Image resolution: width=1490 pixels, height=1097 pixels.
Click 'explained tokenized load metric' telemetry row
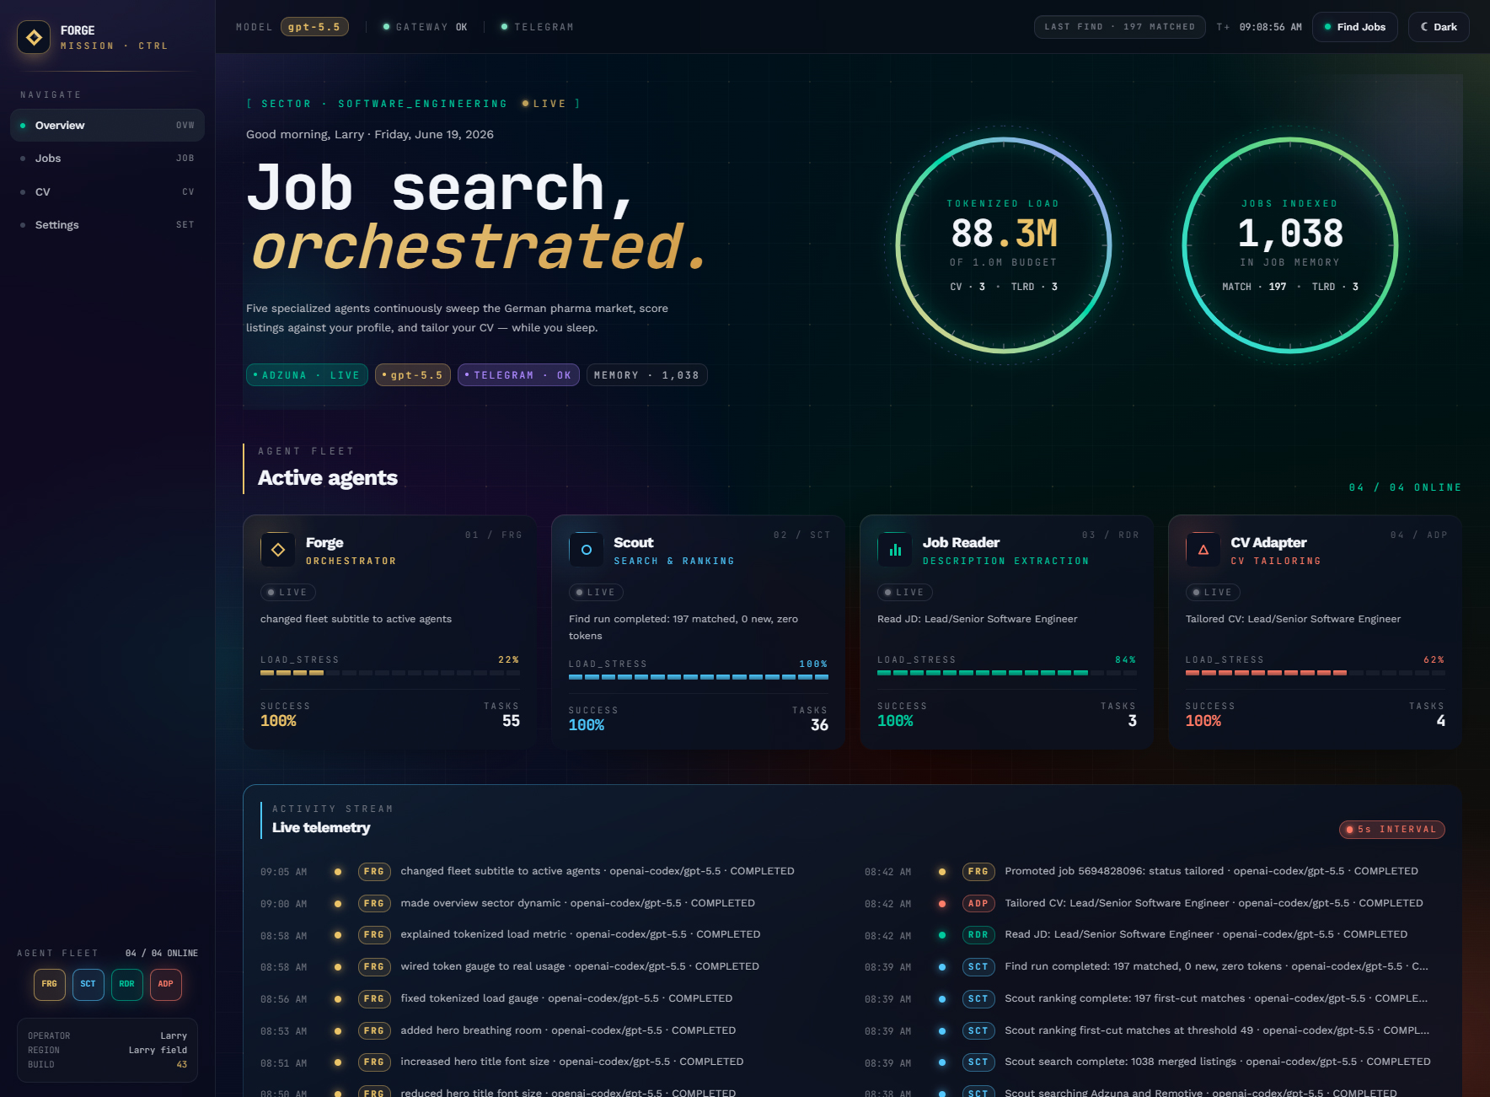pos(549,935)
